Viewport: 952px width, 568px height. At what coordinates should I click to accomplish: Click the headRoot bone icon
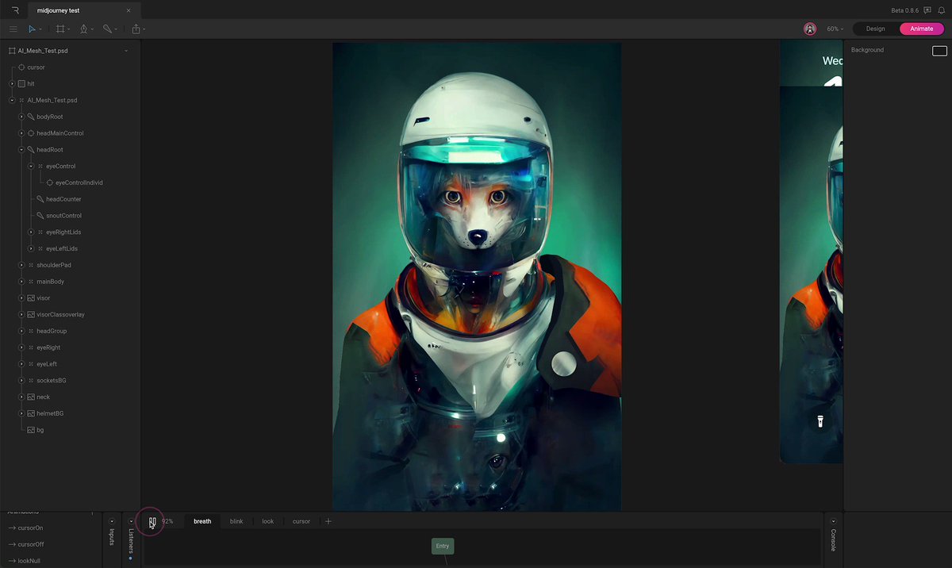pos(31,149)
